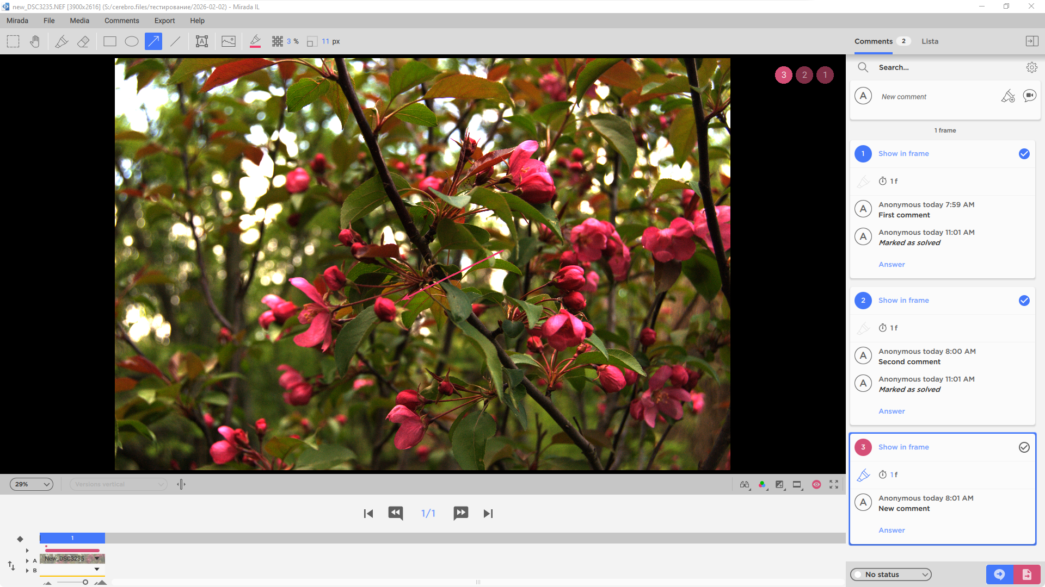Activate the Hand pan tool
Image resolution: width=1045 pixels, height=587 pixels.
(x=35, y=41)
